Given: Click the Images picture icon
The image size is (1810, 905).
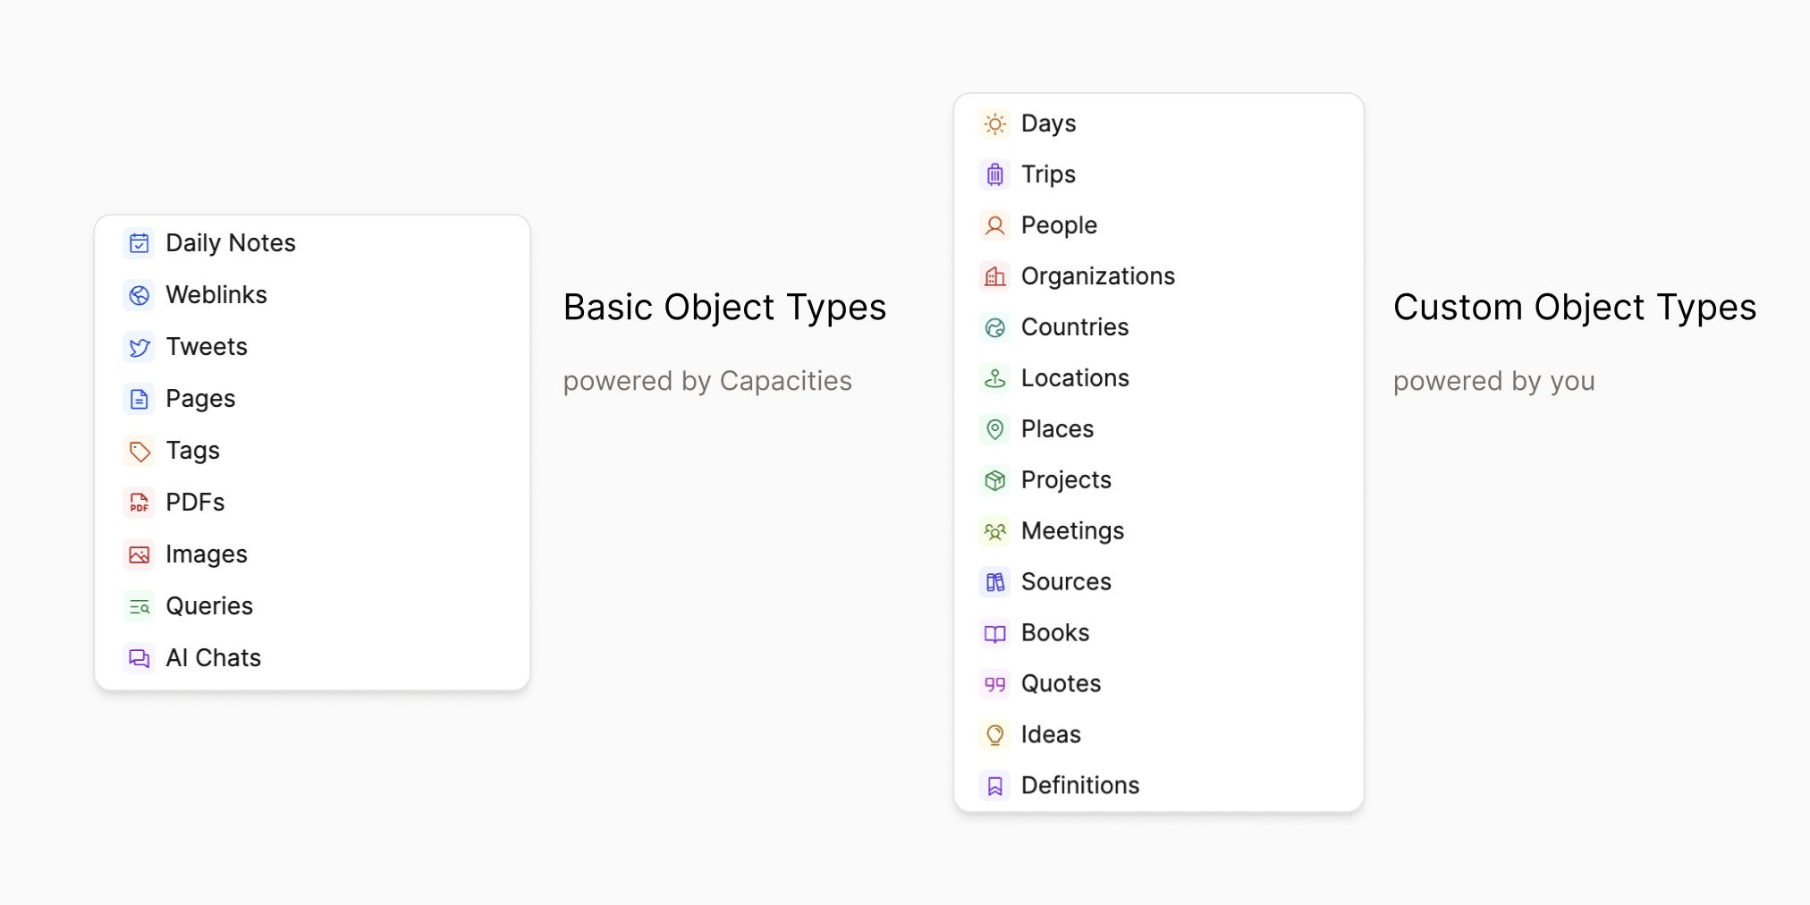Looking at the screenshot, I should (139, 554).
